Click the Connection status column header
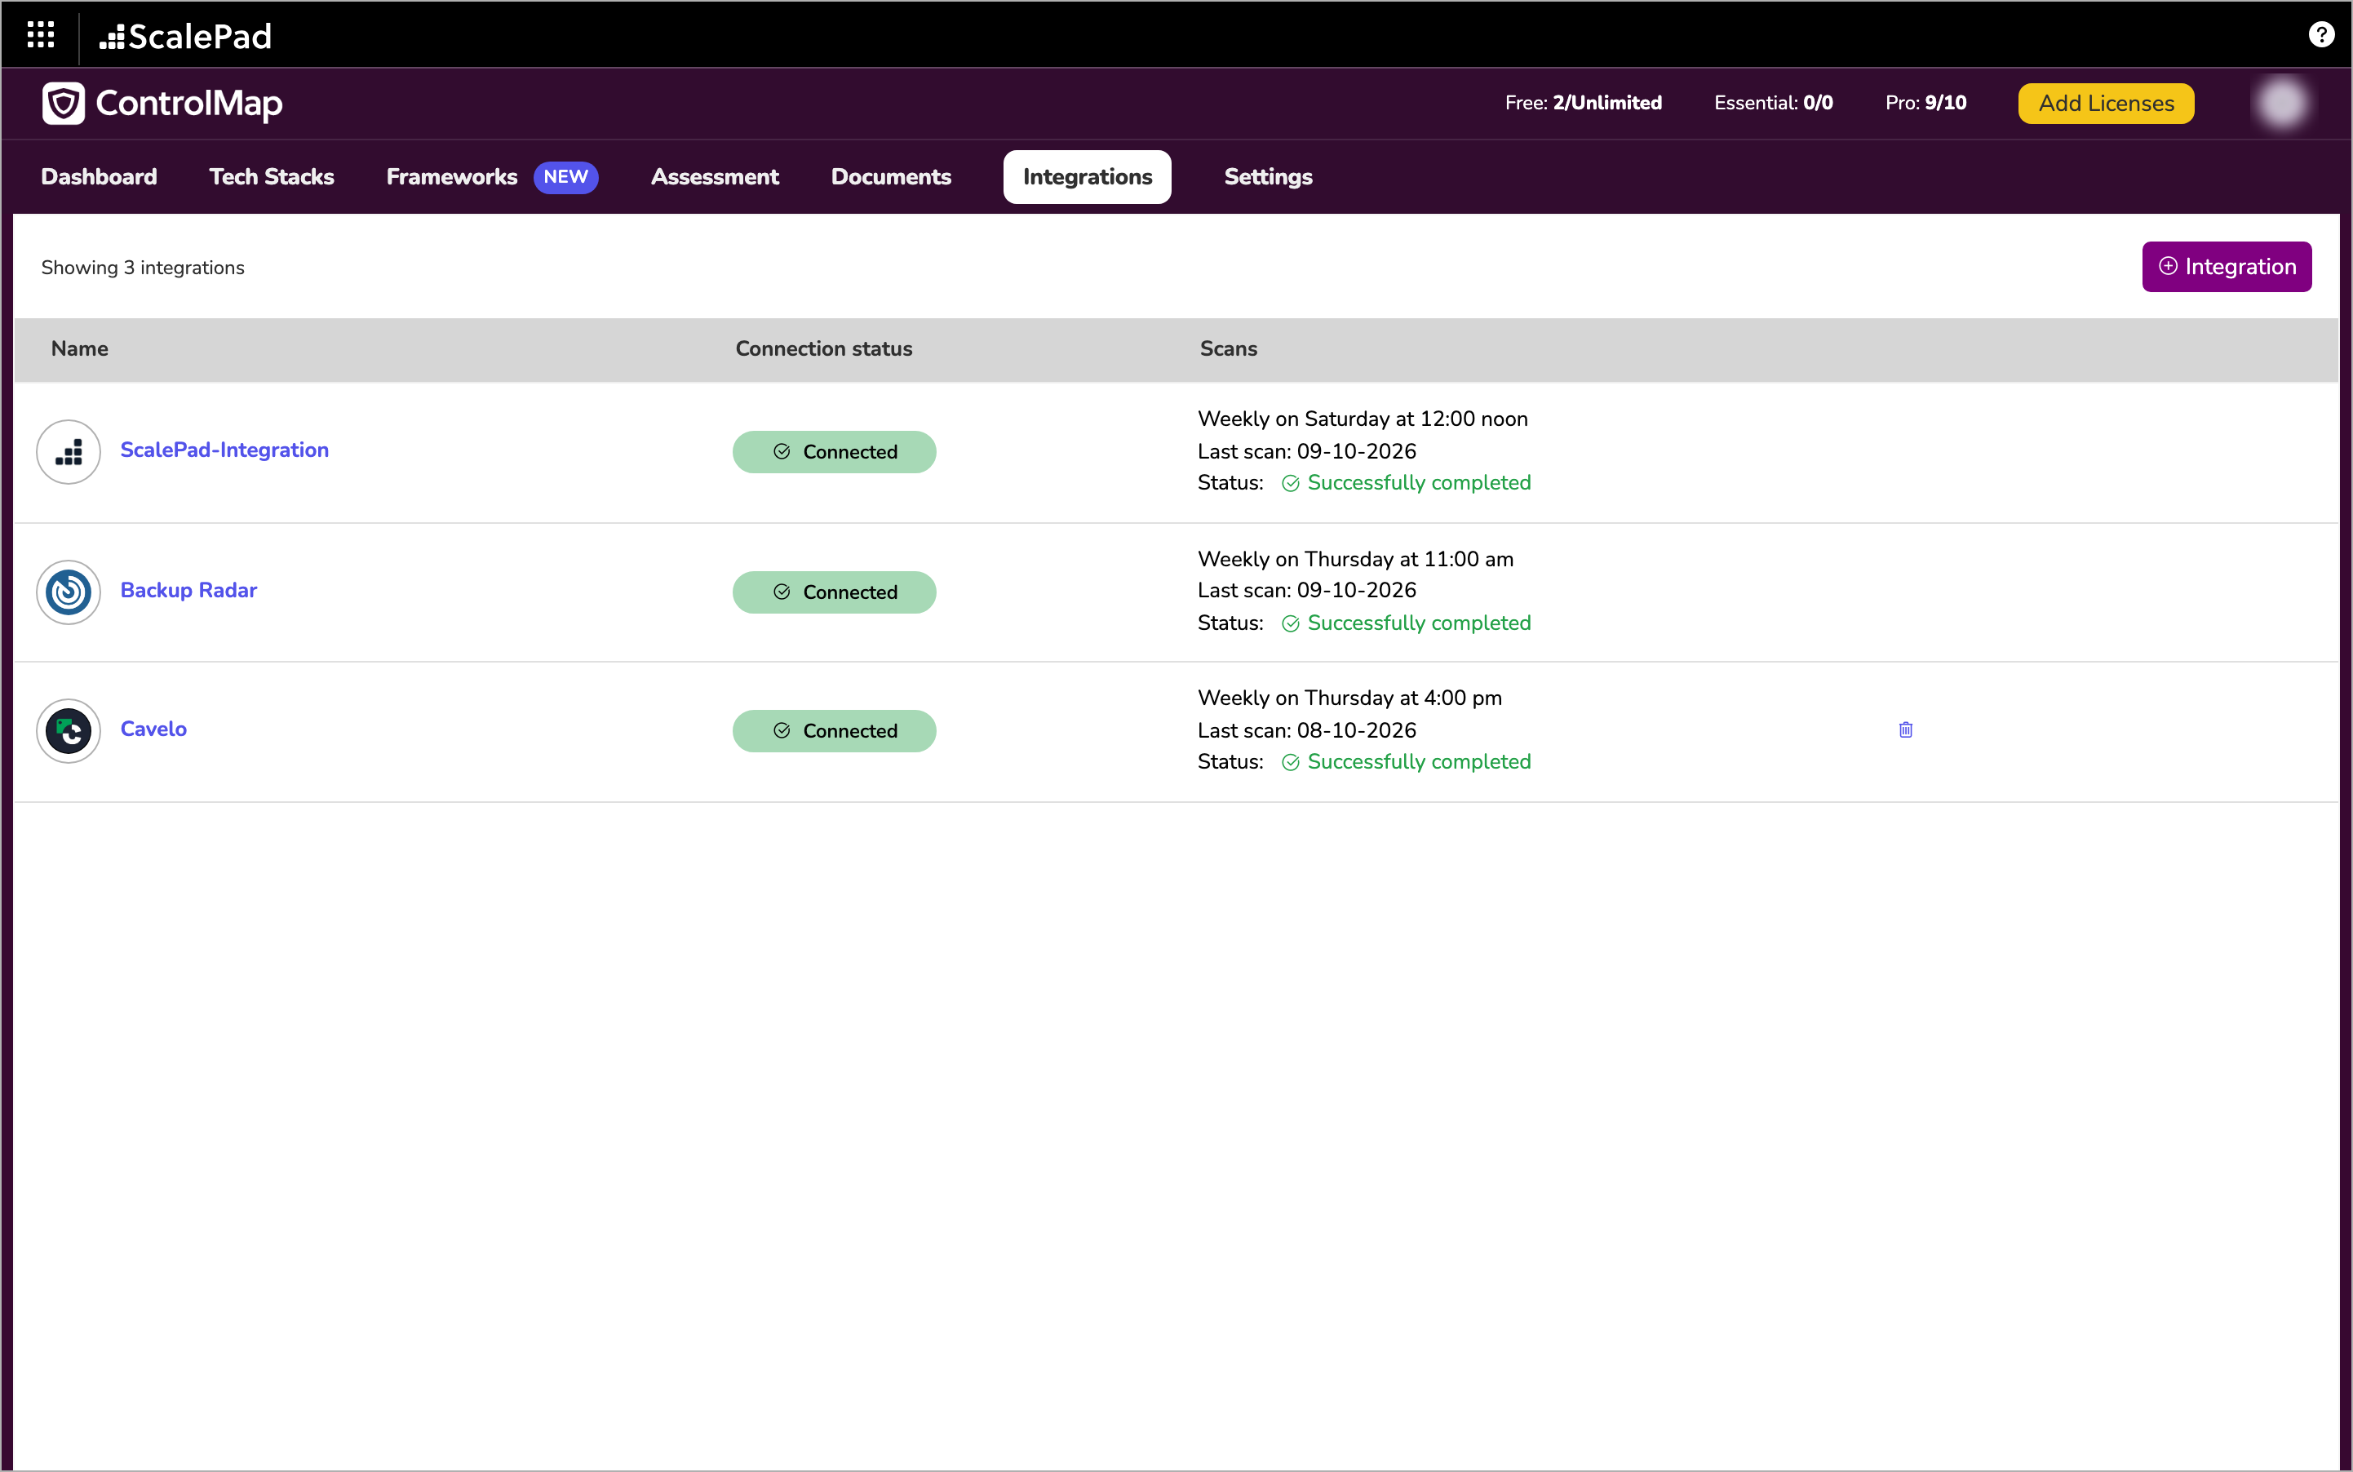The height and width of the screenshot is (1472, 2353). 823,348
